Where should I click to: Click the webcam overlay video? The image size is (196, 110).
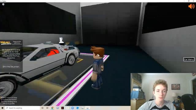pyautogui.click(x=163, y=92)
